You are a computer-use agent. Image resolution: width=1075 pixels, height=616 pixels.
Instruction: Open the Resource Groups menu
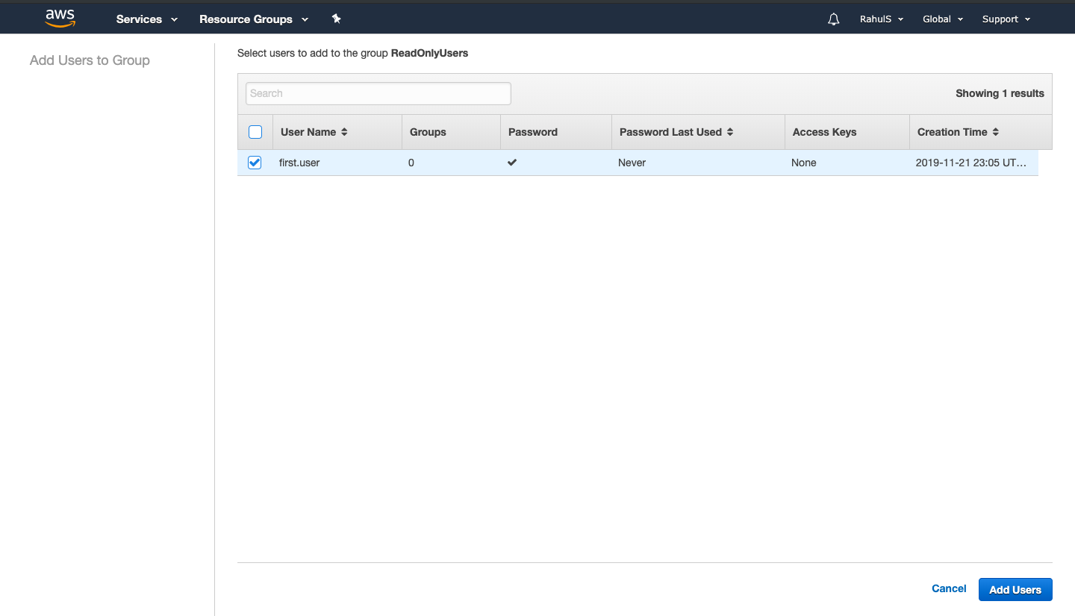pos(246,19)
